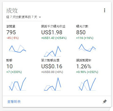Open the 網頁千次曝光收益 sparkline chart
Viewport: 113px width, 111px height.
53,51
